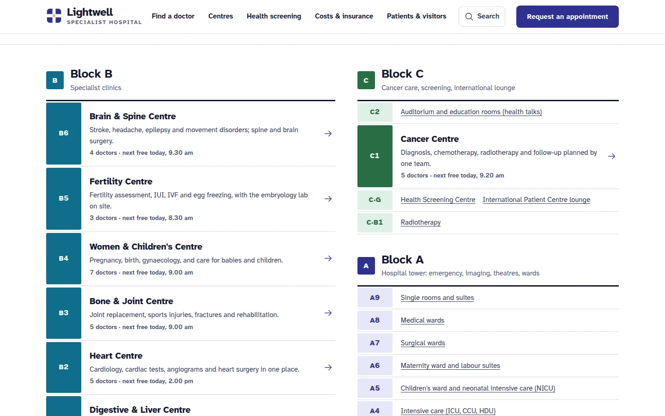This screenshot has width=665, height=416.
Task: Click Request an appointment button
Action: tap(568, 17)
